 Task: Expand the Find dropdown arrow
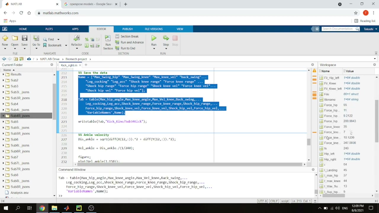[58, 39]
